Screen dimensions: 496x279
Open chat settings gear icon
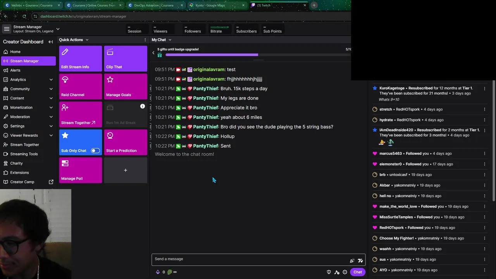pos(345,272)
